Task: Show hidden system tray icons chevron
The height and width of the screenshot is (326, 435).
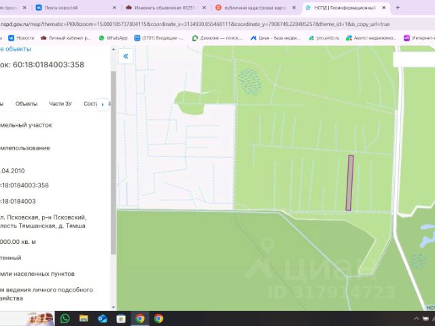Action: (416, 319)
